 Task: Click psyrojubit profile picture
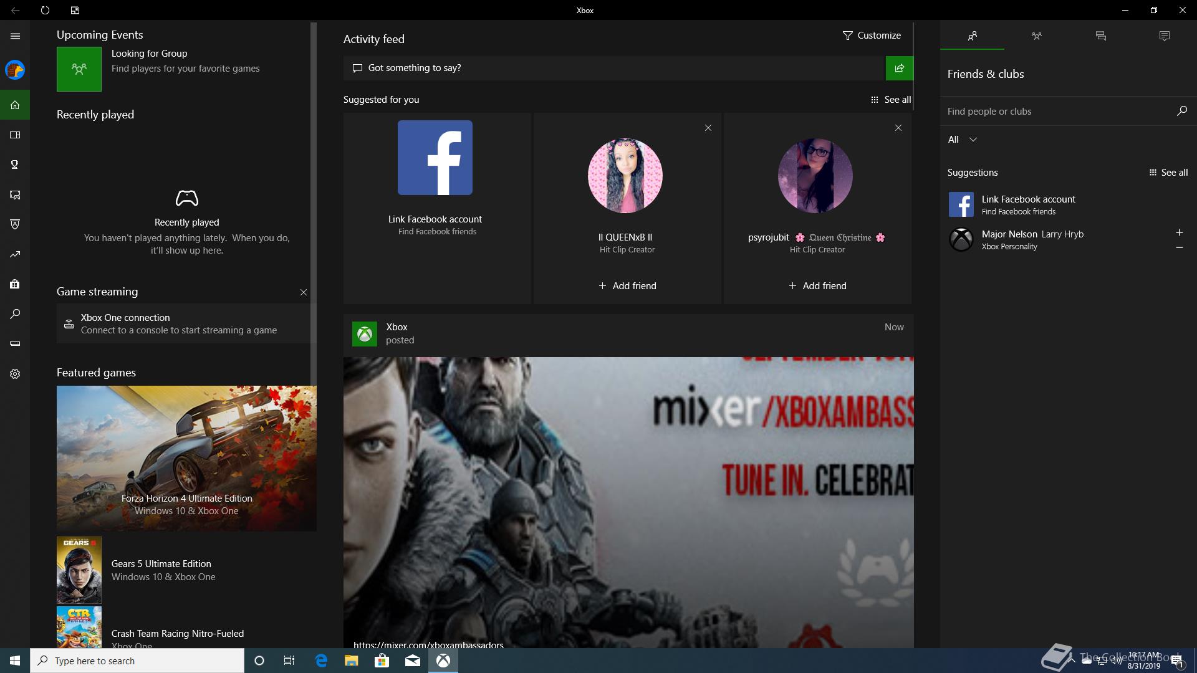[815, 175]
